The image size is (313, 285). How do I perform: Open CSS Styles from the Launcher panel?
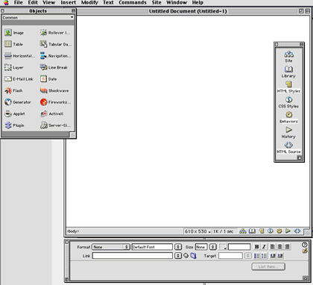point(288,102)
